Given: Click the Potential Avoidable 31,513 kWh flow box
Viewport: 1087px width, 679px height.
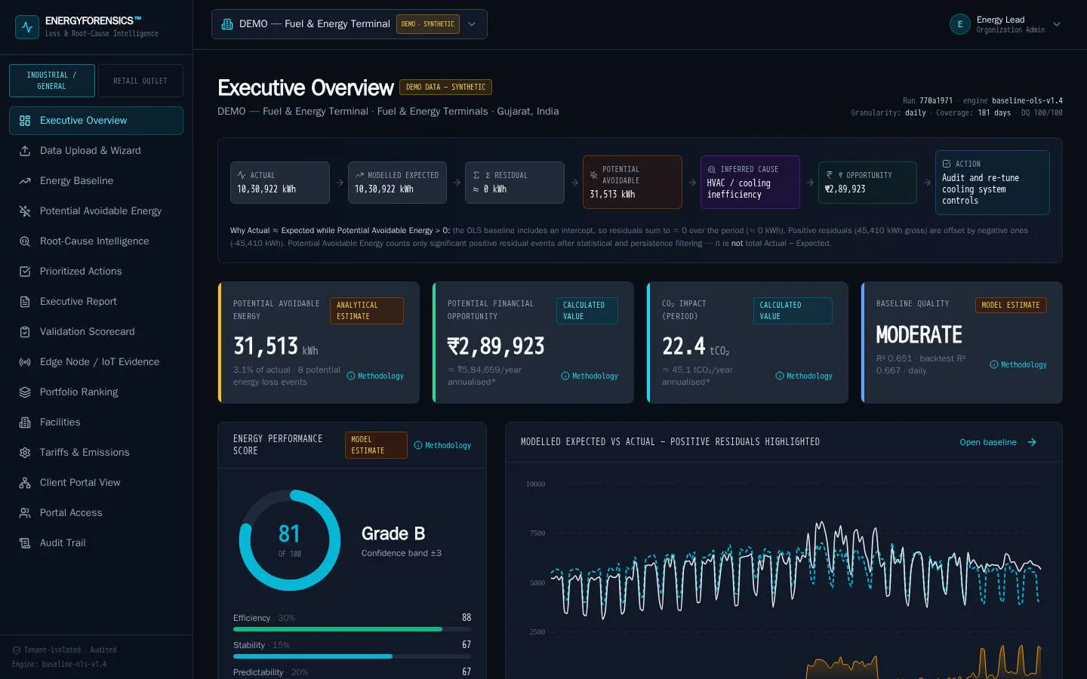Looking at the screenshot, I should point(633,182).
